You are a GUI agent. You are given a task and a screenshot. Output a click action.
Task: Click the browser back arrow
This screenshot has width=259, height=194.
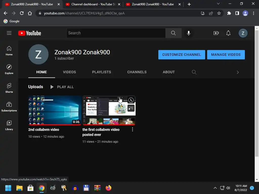click(6, 13)
